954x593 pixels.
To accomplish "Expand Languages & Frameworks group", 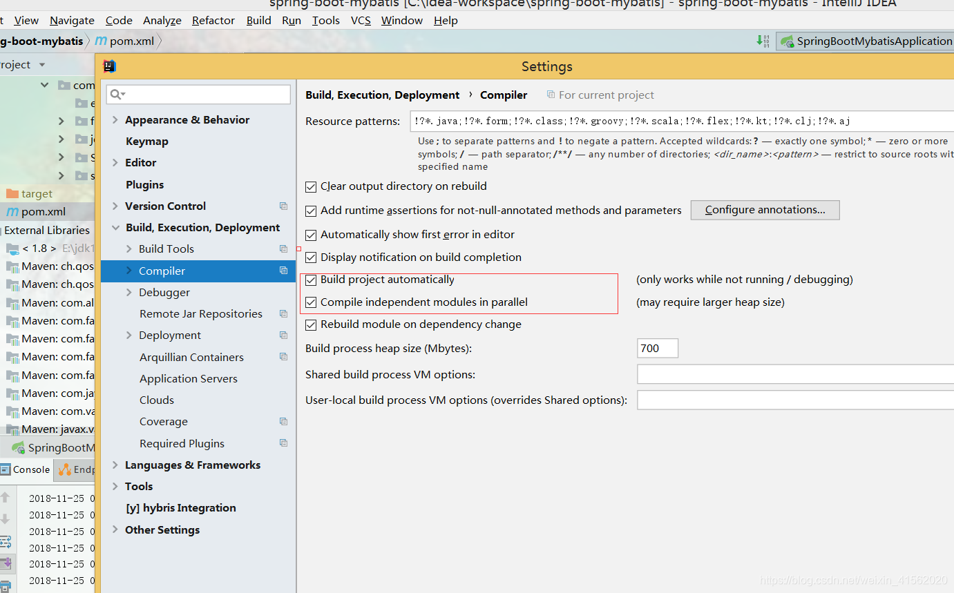I will coord(115,465).
